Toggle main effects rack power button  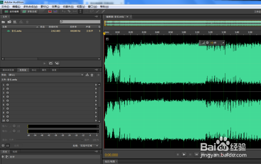pyautogui.click(x=3, y=145)
